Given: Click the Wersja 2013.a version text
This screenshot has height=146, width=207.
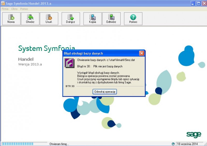Looking at the screenshot, I should (x=30, y=64).
